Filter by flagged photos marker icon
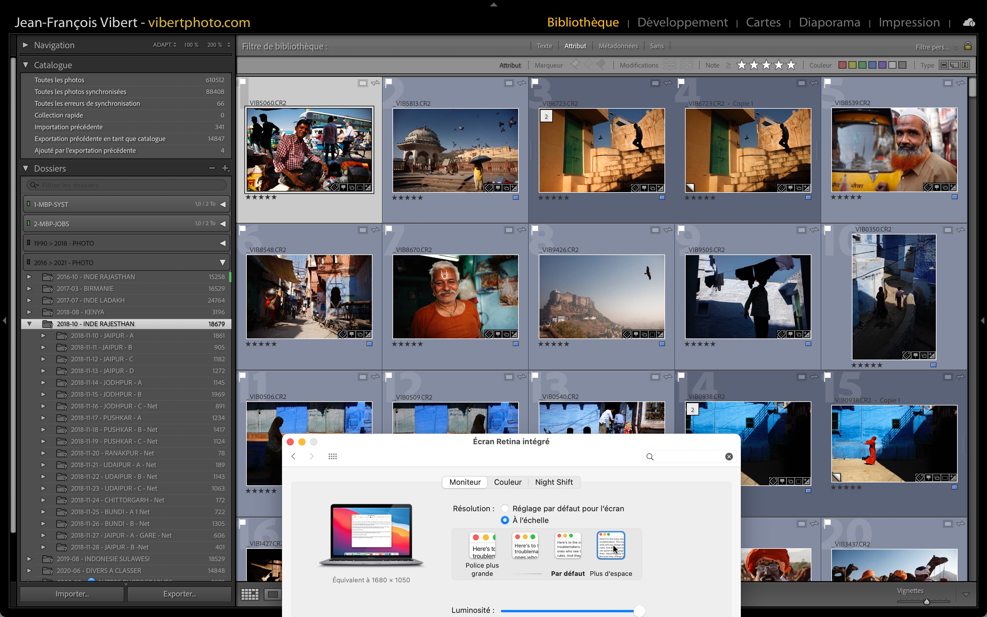Screen dimensions: 987x617 (x=575, y=64)
